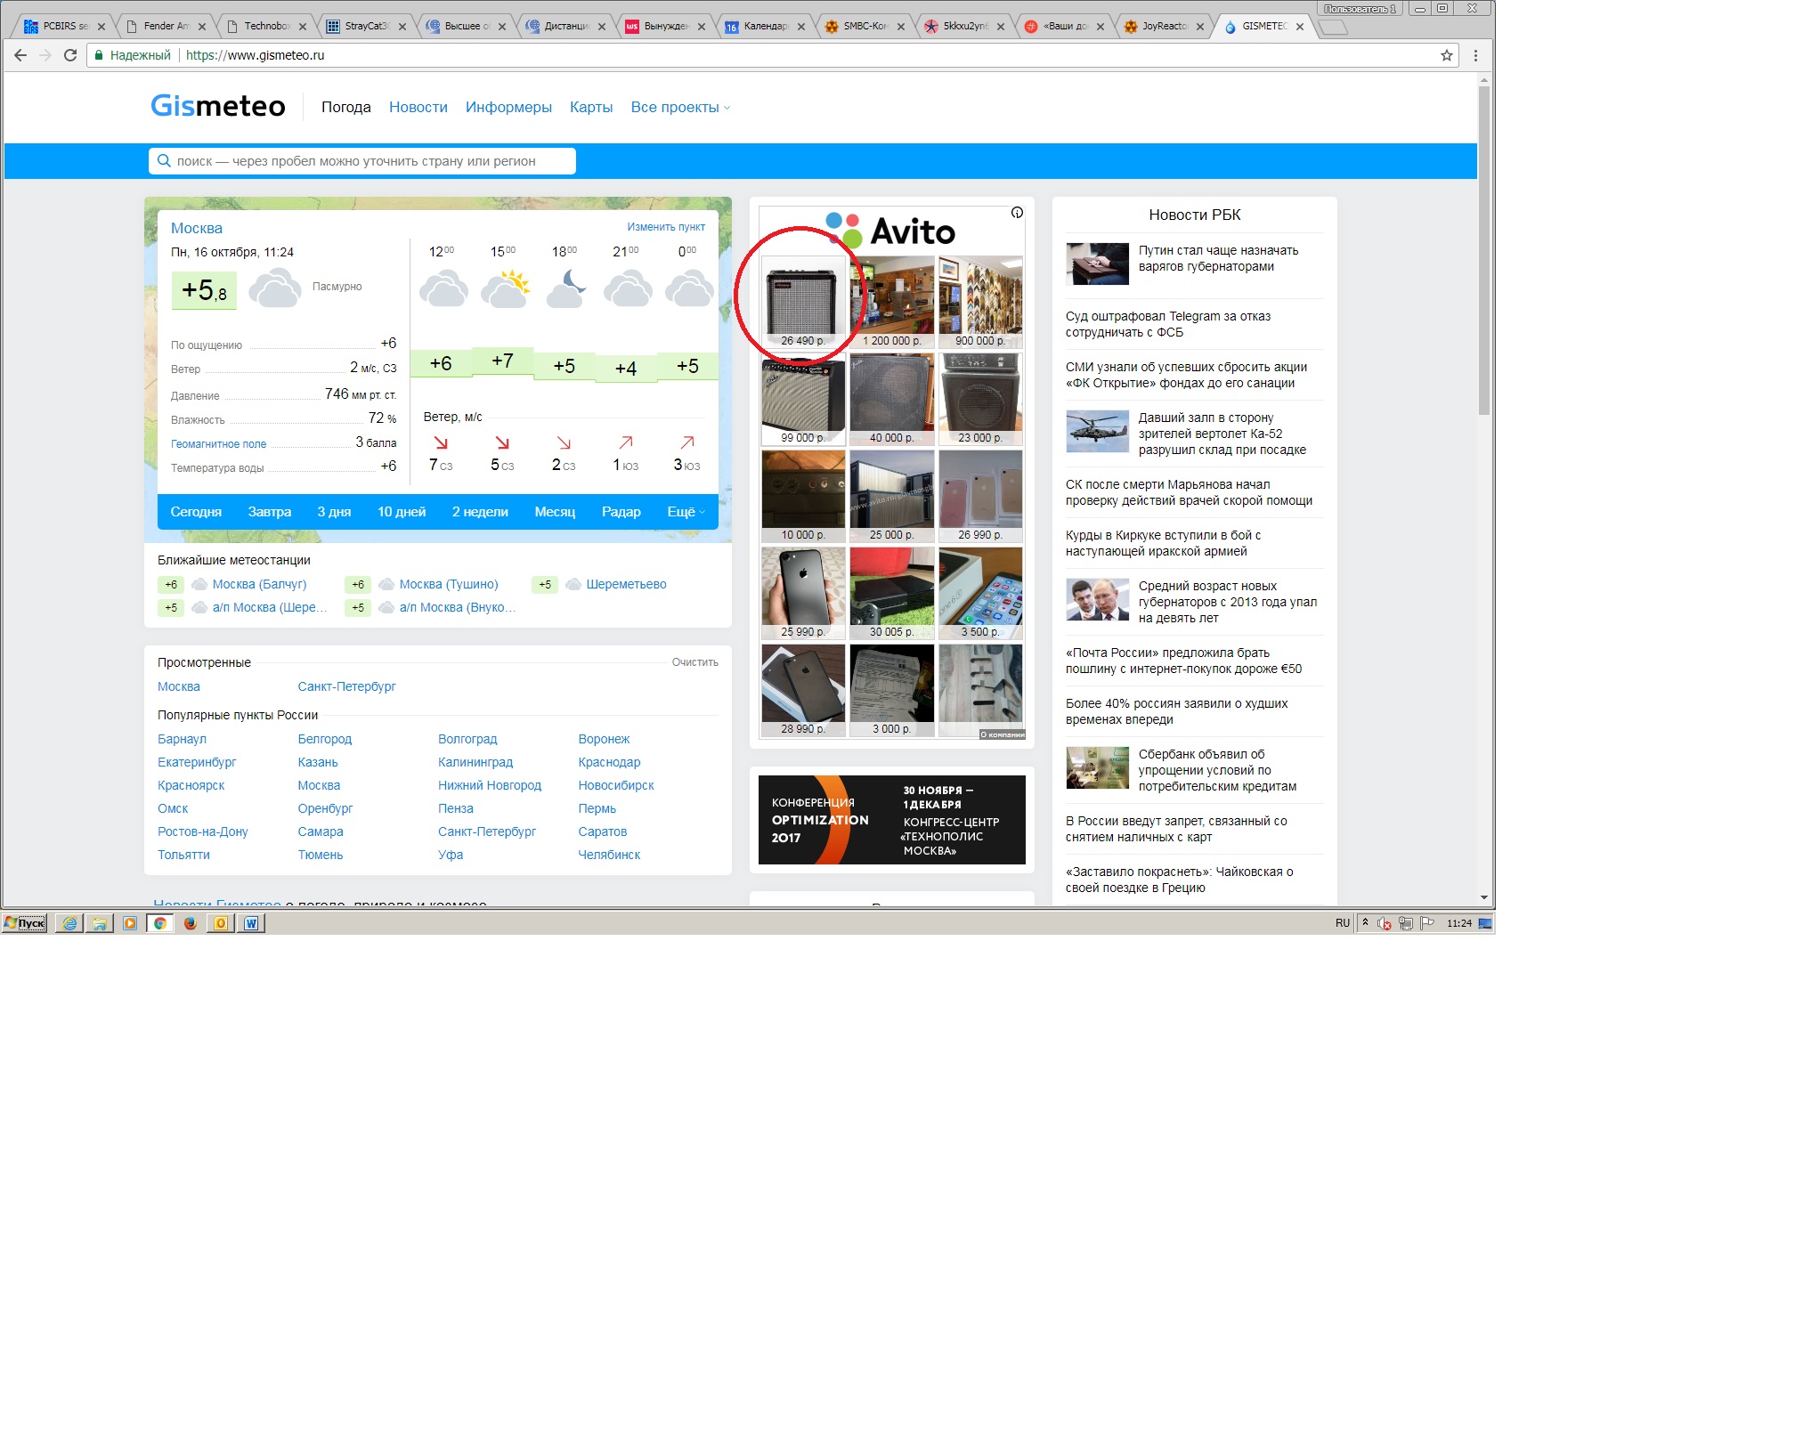
Task: Click the Avito ad info icon
Action: [x=1017, y=213]
